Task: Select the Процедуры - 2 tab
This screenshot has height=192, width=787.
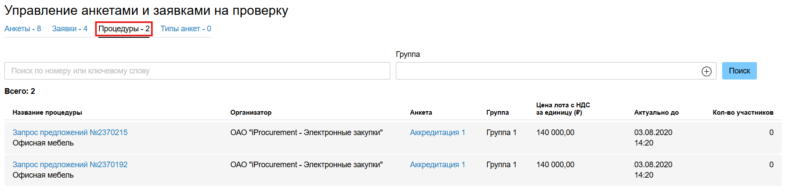Action: pos(124,29)
